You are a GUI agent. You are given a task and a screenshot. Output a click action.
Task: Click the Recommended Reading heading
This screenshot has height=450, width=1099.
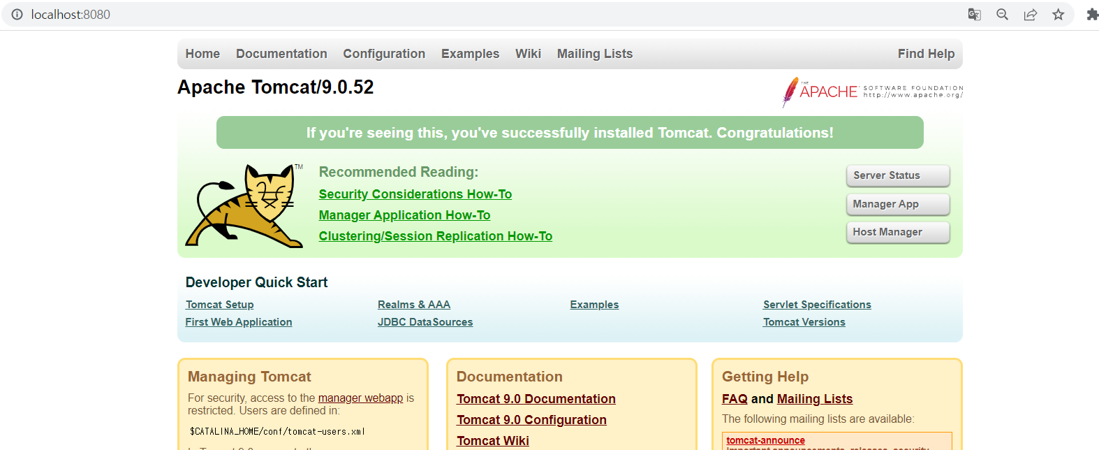tap(399, 172)
